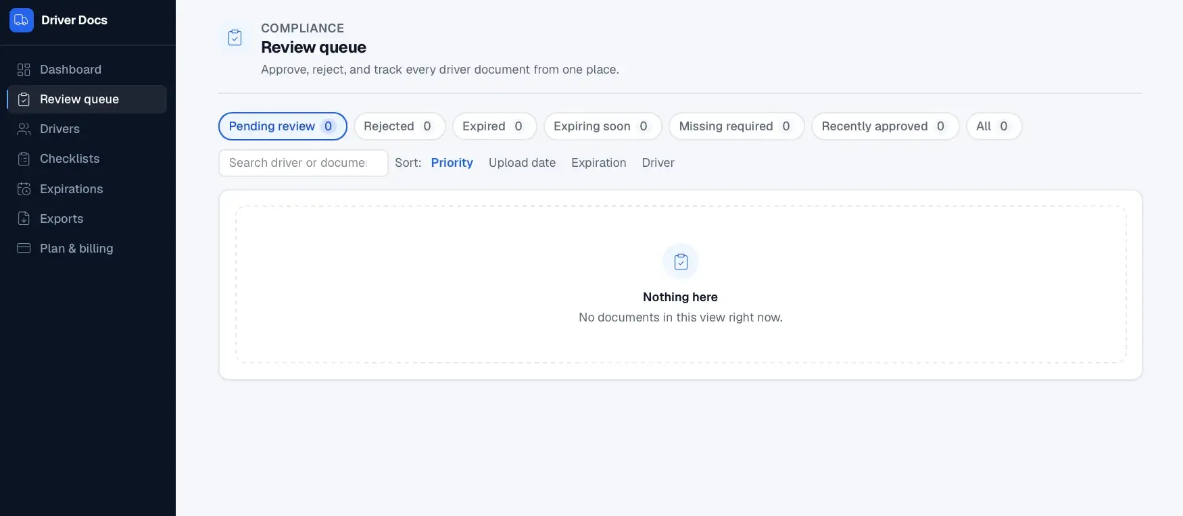Screen dimensions: 1183x516
Task: Click the Plan & billing card icon
Action: (24, 249)
